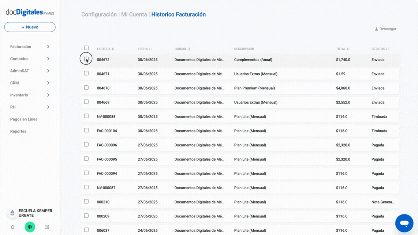The width and height of the screenshot is (418, 235).
Task: Sort table by ESTATUS column icon
Action: (x=387, y=49)
